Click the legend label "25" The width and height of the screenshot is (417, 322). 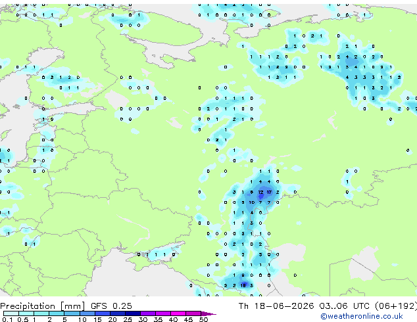point(128,319)
